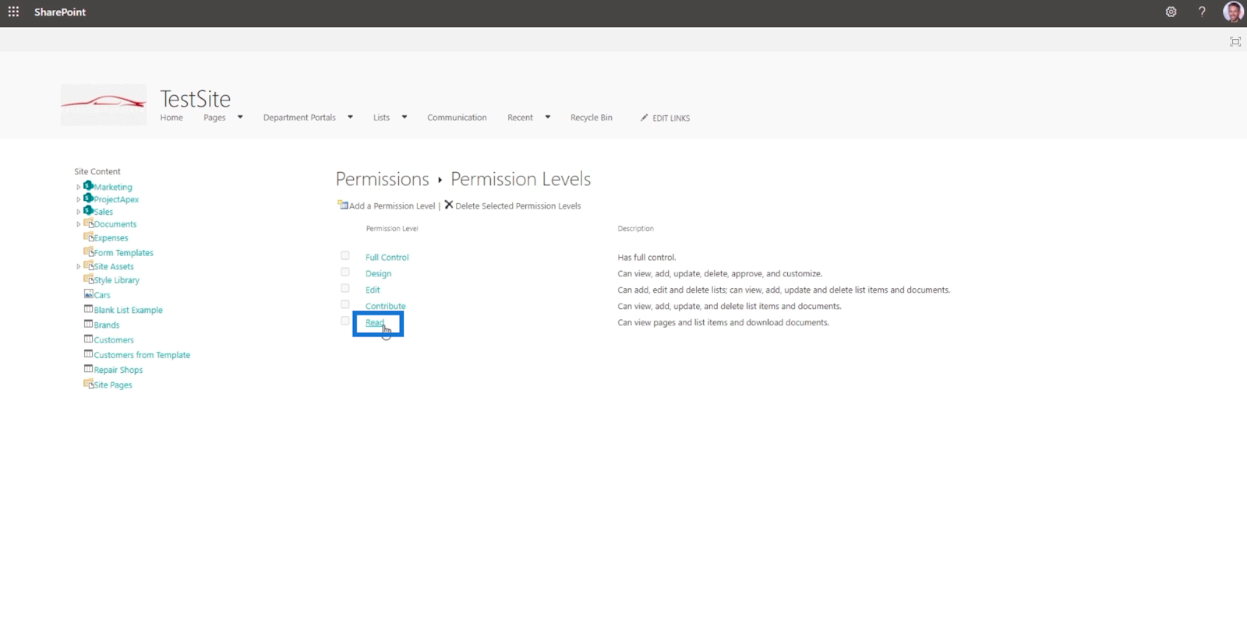1247x622 pixels.
Task: Expand the Marketing tree node arrow
Action: 78,187
